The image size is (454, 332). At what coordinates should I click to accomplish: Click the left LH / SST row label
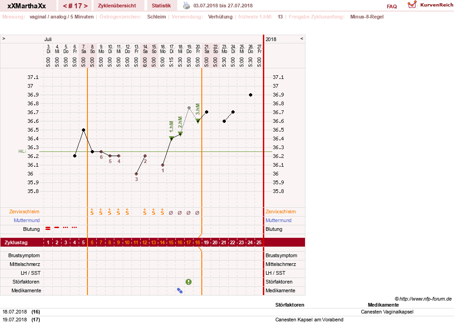[31, 273]
